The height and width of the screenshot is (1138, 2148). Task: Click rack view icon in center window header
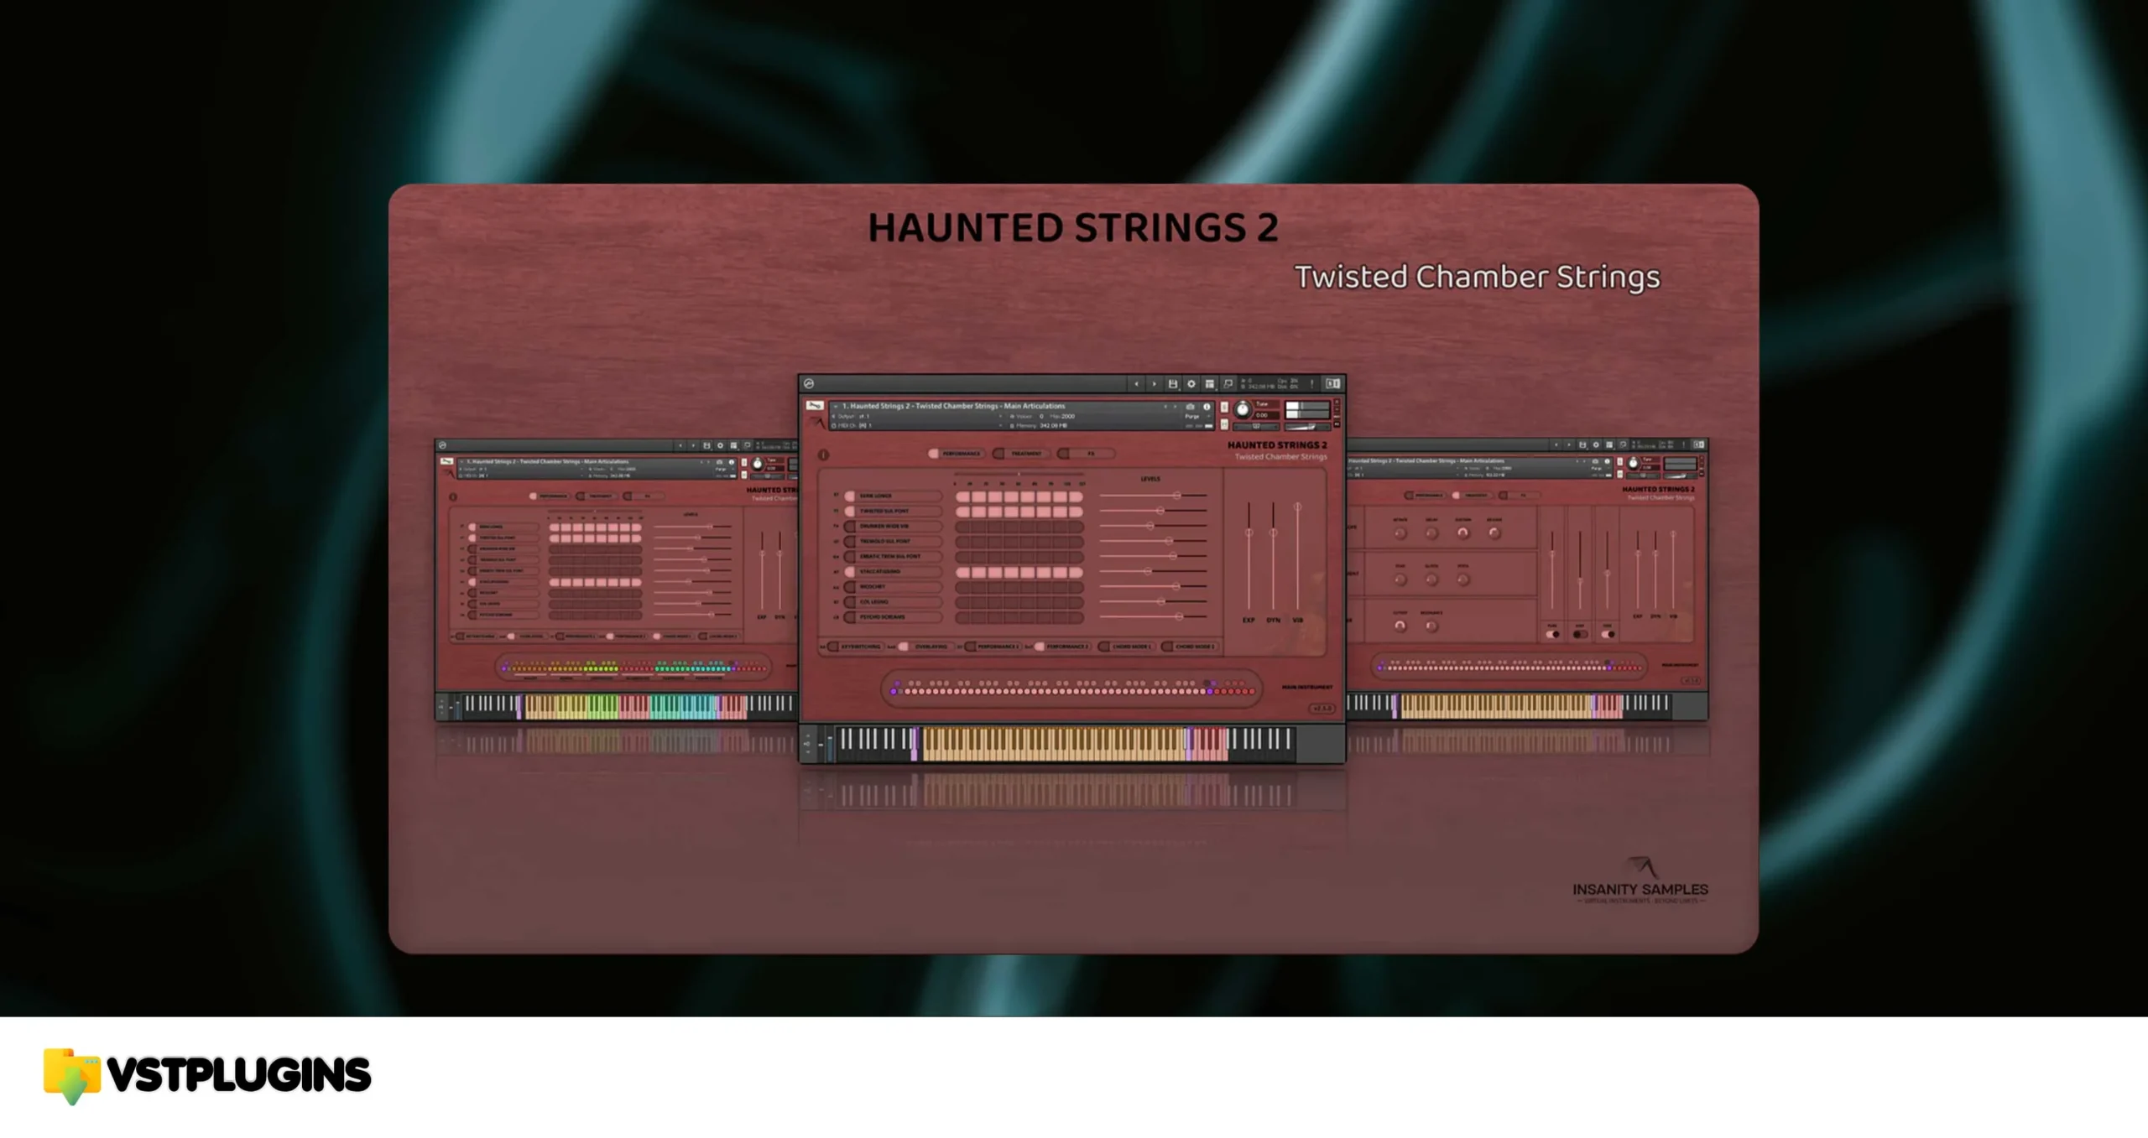[1210, 384]
